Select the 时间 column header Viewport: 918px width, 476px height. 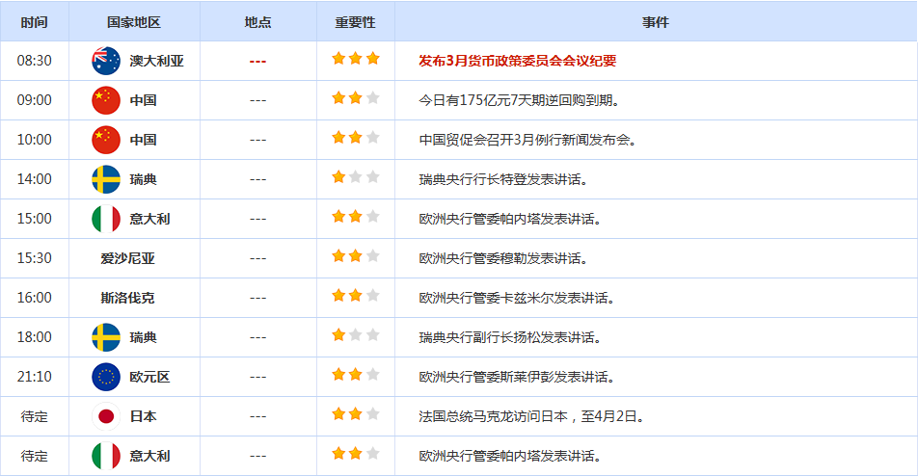[x=34, y=21]
